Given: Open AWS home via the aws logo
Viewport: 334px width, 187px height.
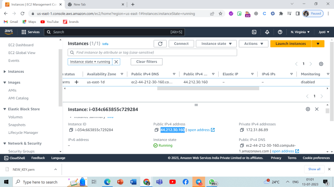Looking at the screenshot, I should [x=9, y=32].
